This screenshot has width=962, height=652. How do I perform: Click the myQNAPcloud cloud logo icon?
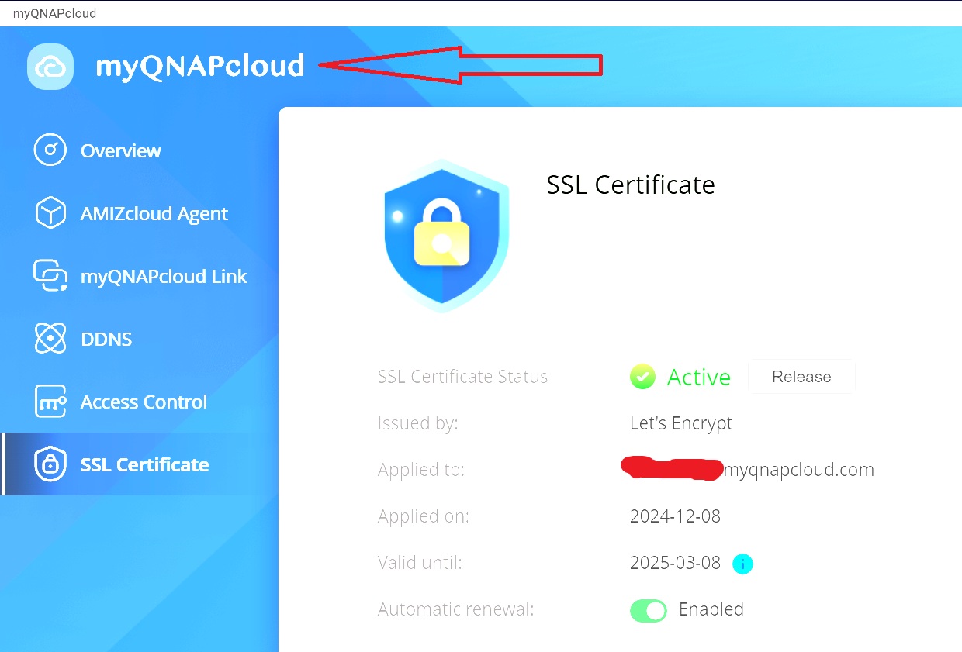click(50, 67)
